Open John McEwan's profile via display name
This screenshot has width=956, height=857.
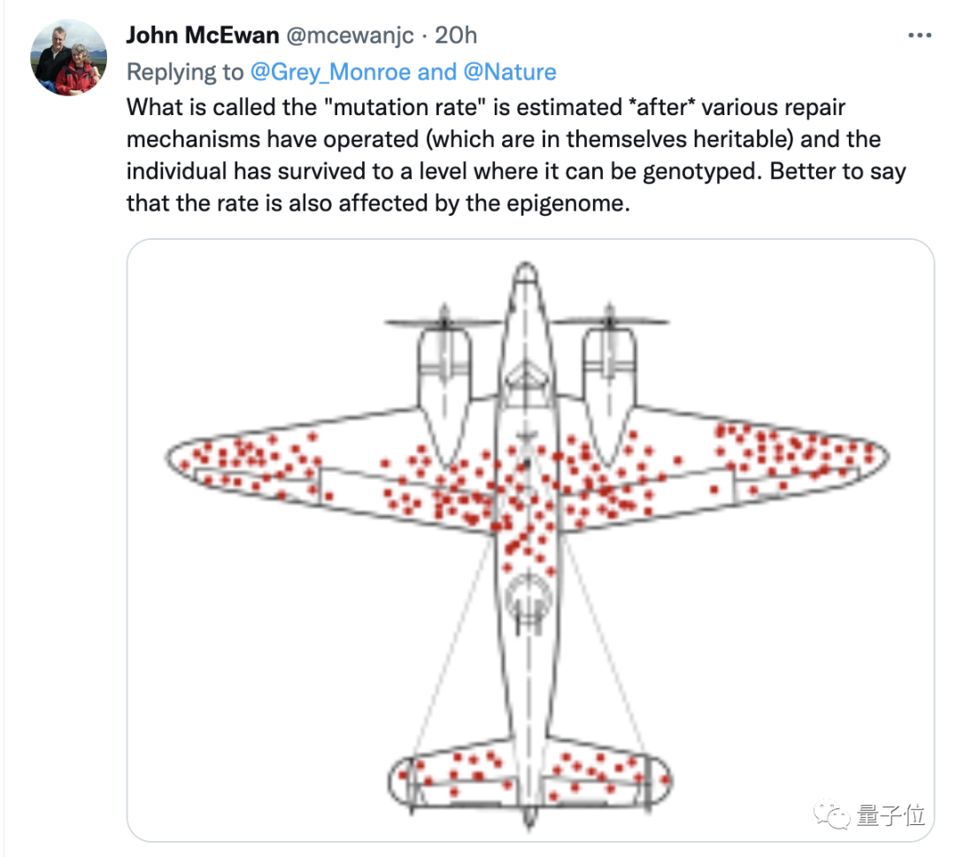click(203, 35)
